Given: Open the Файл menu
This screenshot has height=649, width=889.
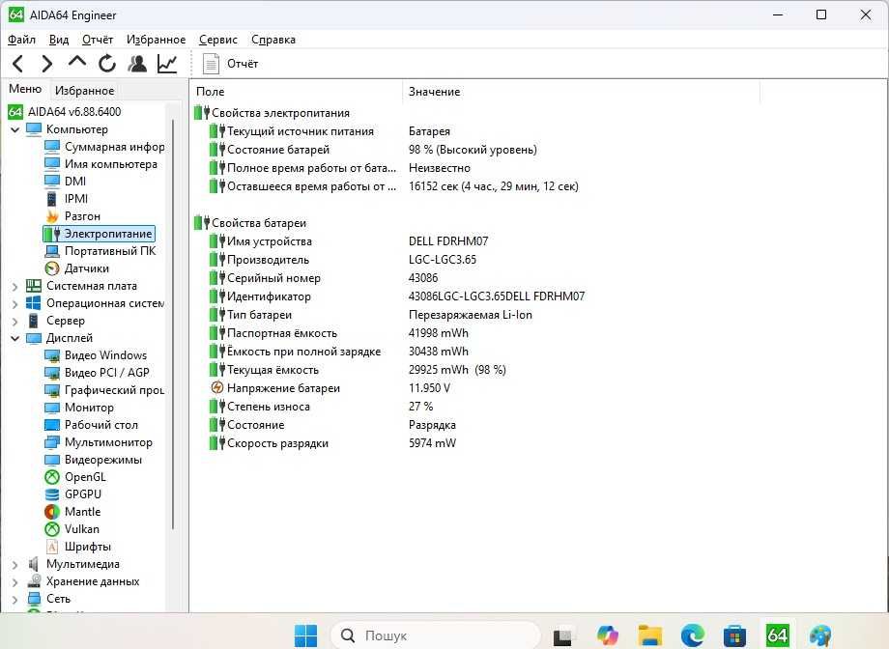Looking at the screenshot, I should coord(21,40).
